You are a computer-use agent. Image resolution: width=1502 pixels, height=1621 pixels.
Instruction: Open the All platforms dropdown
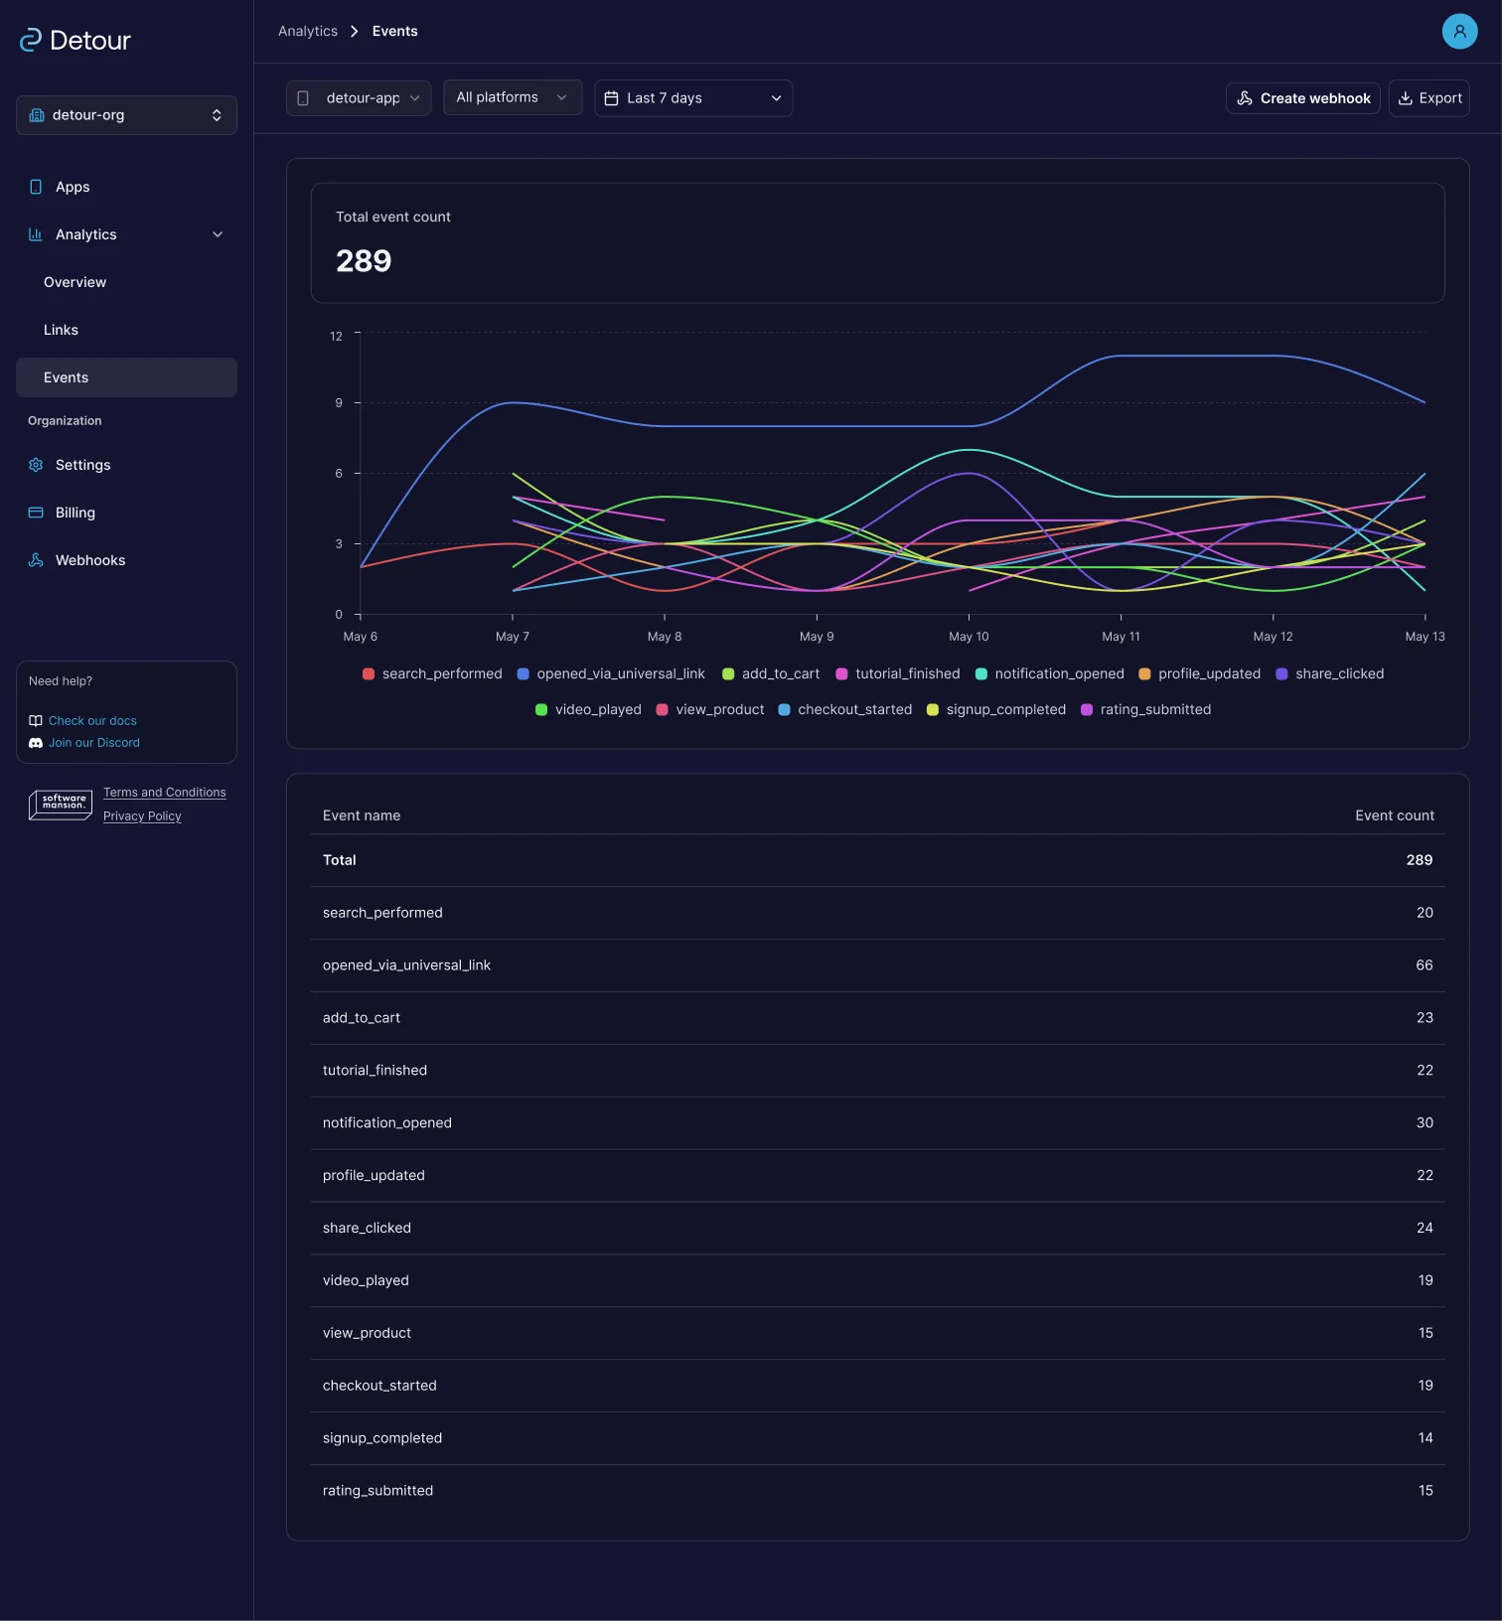(x=513, y=97)
